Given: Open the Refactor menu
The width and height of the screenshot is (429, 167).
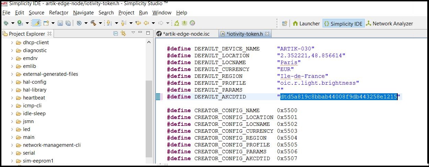Looking at the screenshot, I should click(x=59, y=12).
